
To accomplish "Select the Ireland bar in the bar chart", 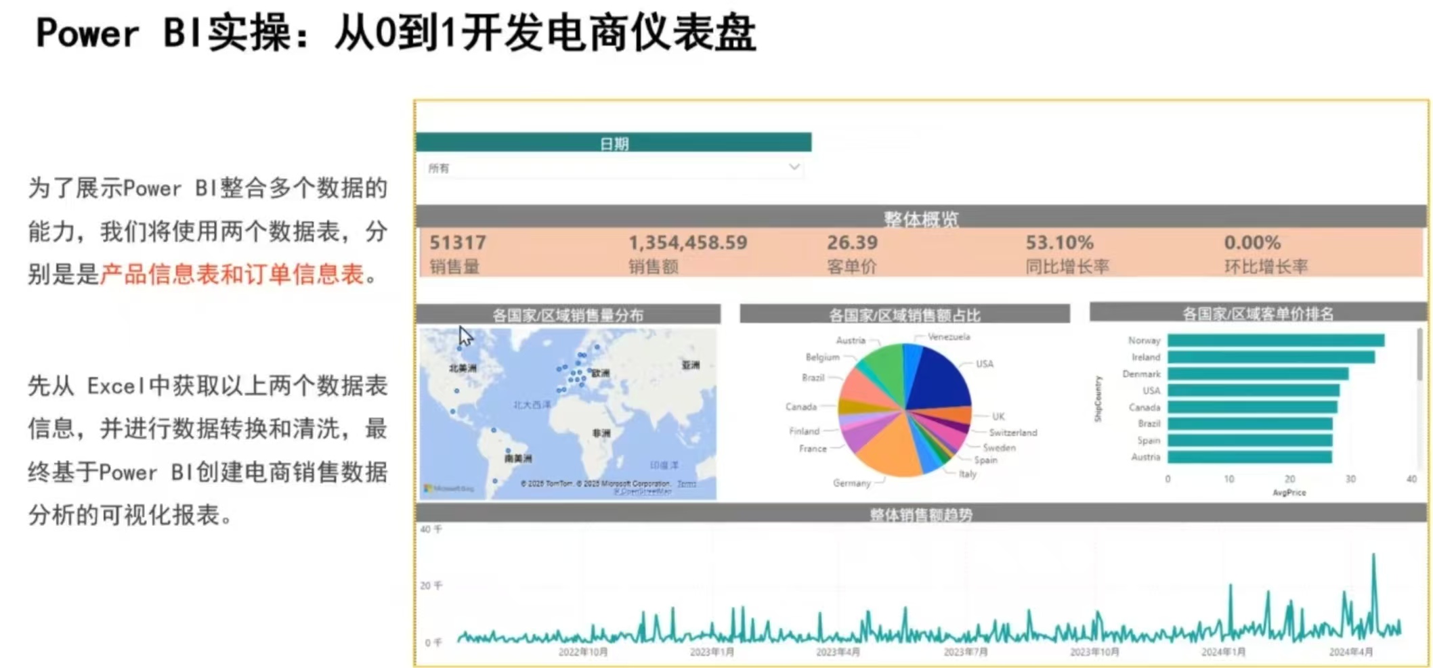I will (1271, 357).
